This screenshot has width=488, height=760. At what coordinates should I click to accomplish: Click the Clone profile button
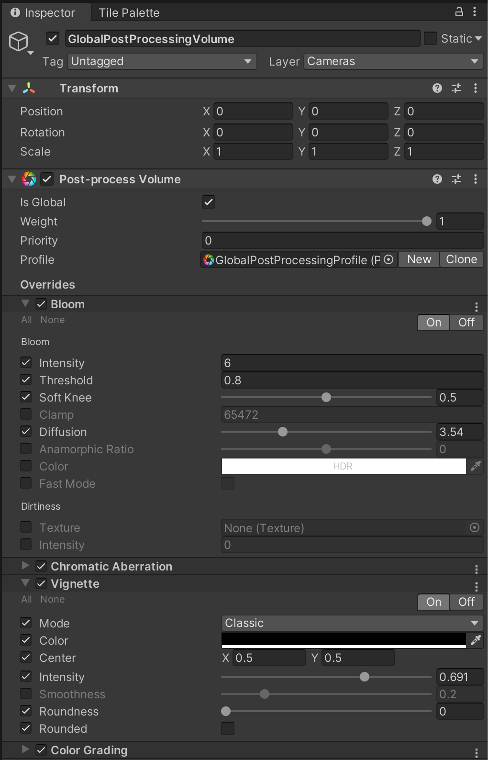click(462, 259)
